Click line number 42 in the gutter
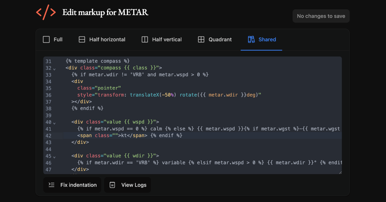This screenshot has width=386, height=202. pyautogui.click(x=48, y=136)
